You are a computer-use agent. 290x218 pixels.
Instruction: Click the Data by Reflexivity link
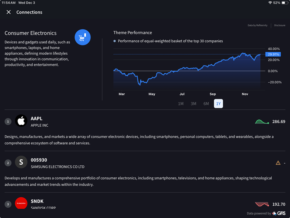[x=257, y=25]
